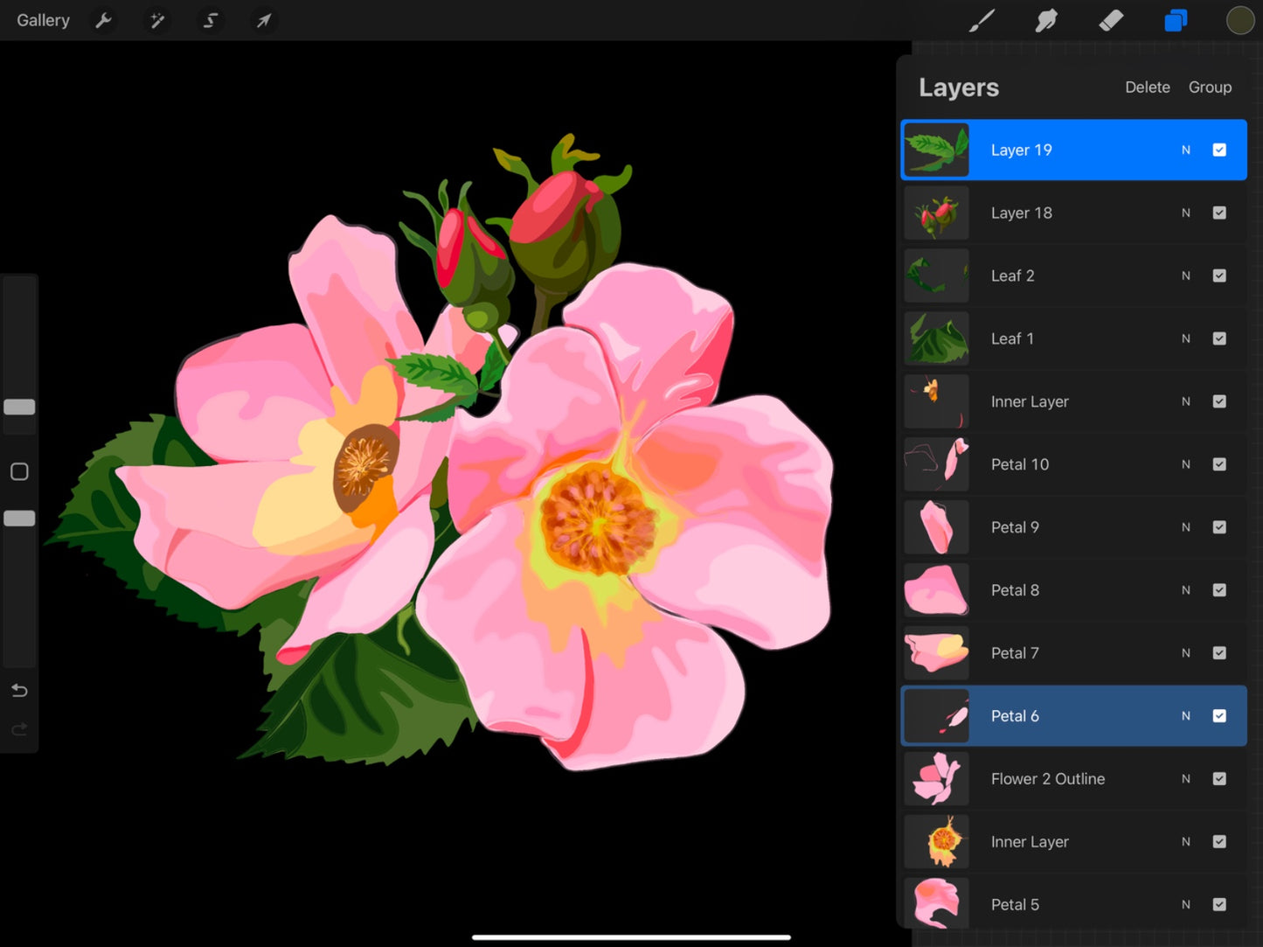Group the selected layers

click(1210, 87)
